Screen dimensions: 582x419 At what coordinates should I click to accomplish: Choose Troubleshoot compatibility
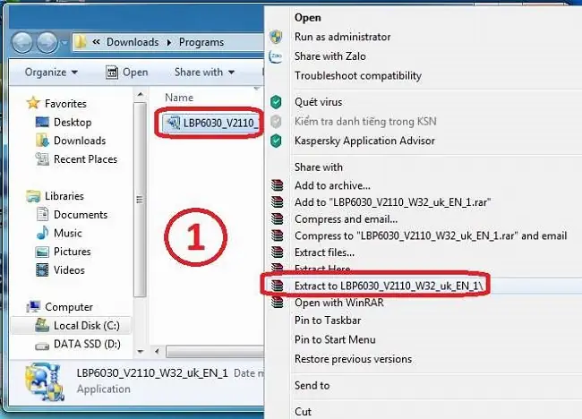point(358,76)
